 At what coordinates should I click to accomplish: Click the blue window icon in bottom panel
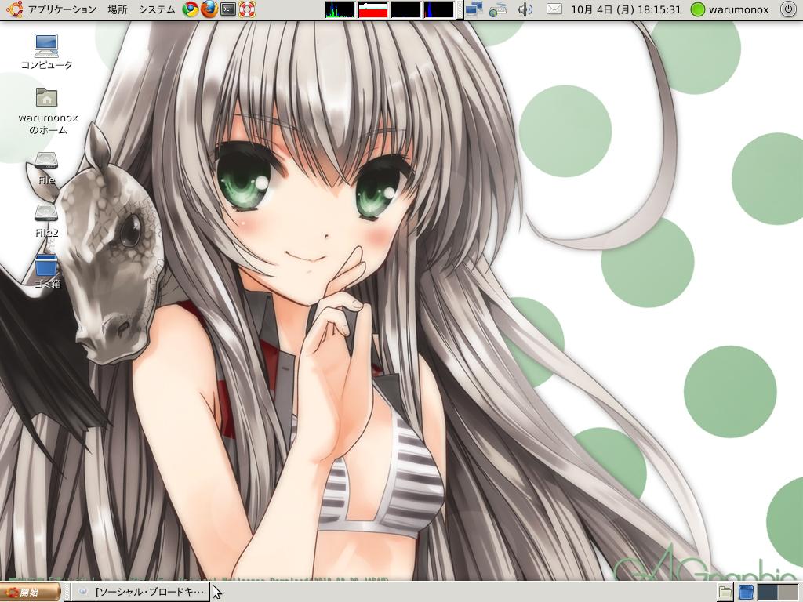(x=746, y=593)
